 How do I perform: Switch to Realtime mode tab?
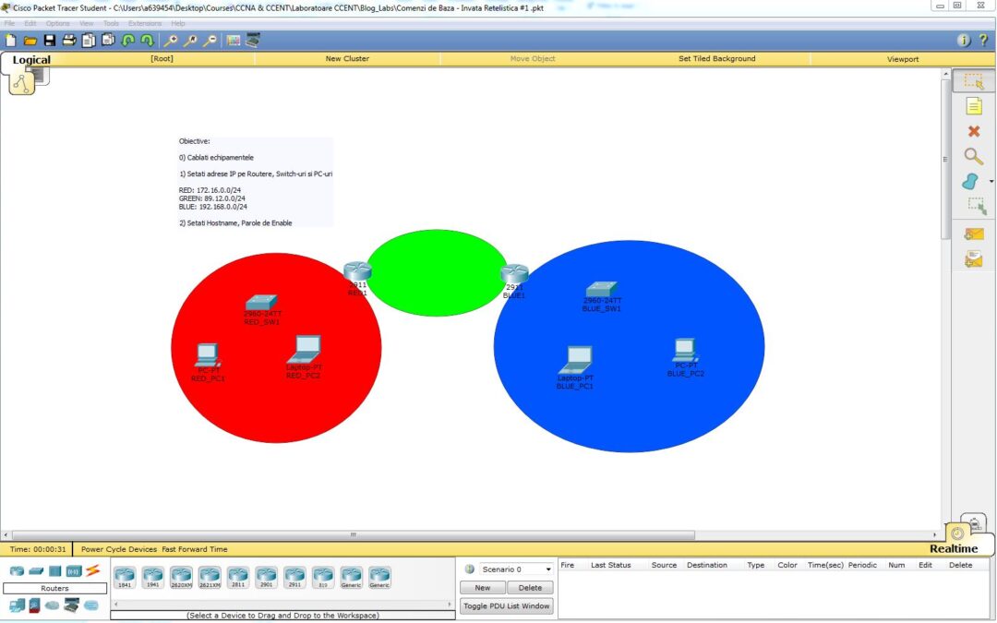pyautogui.click(x=952, y=548)
